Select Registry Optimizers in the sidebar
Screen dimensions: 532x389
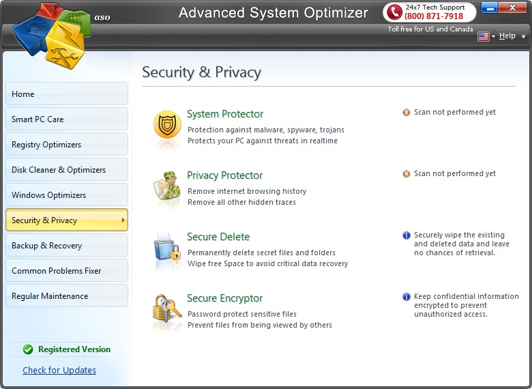67,144
